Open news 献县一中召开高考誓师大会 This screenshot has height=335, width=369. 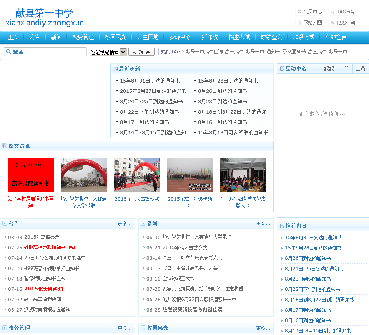[190, 268]
